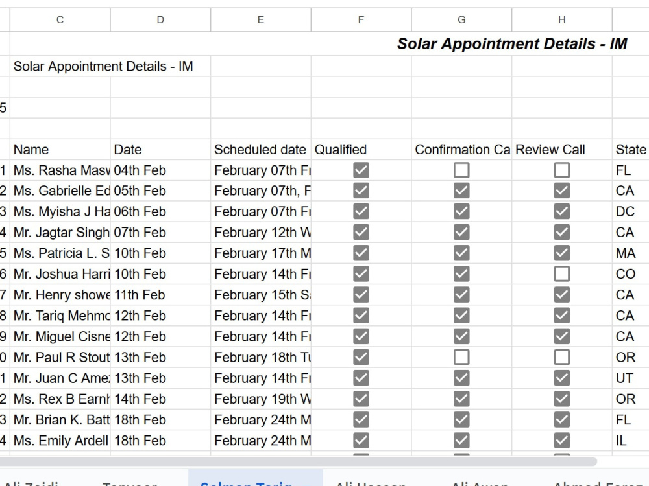This screenshot has width=649, height=486.
Task: Toggle Confirmation Call for Ms. Emily Ardell row
Action: 461,441
